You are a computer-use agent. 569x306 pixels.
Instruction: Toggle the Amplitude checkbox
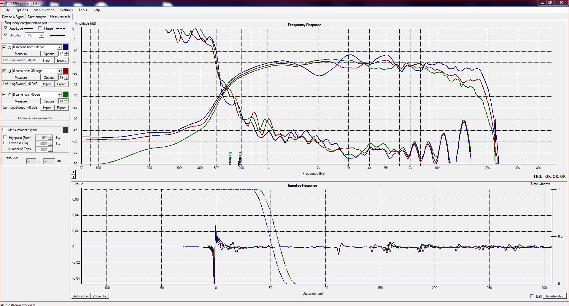(5, 28)
